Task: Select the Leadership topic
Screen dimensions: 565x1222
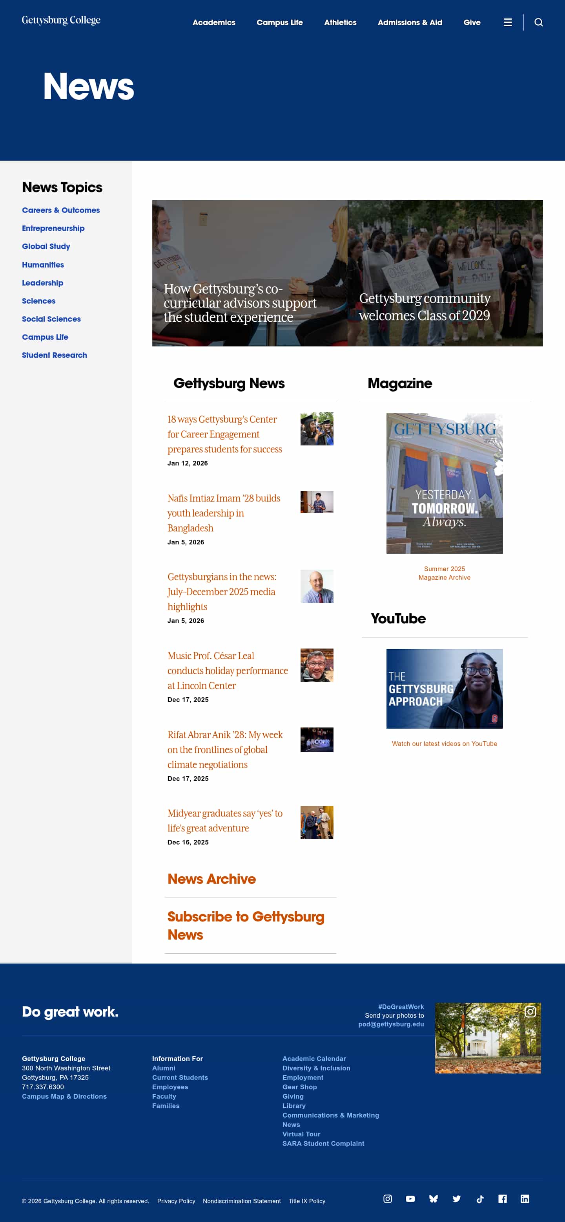Action: [x=42, y=283]
